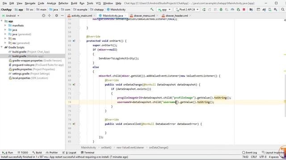Expand the java (generated) folder arrow
Image resolution: width=286 pixels, height=160 pixels.
(5, 34)
